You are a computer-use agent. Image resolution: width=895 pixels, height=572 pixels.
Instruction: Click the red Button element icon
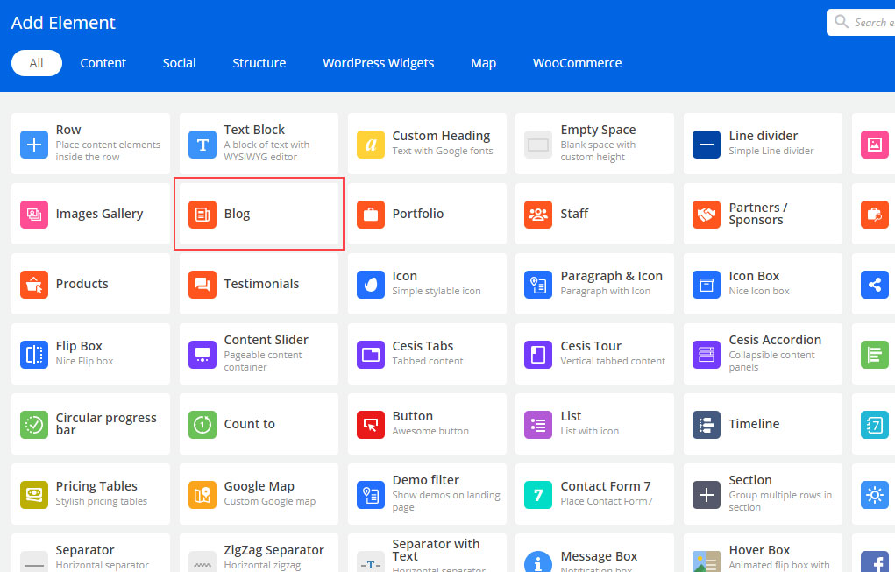[371, 424]
